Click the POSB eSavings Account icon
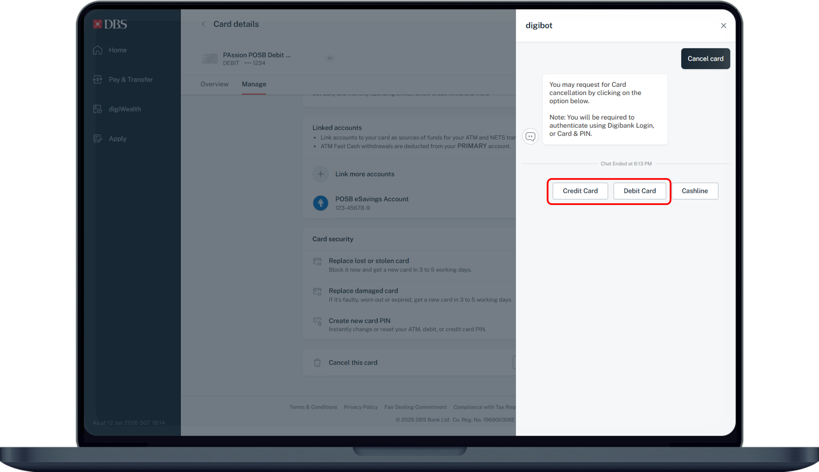 pyautogui.click(x=320, y=203)
